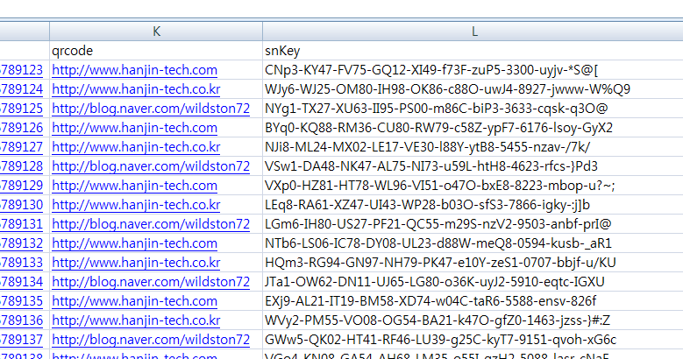Open blog.naver.com link in row 789137
The width and height of the screenshot is (683, 359).
151,340
